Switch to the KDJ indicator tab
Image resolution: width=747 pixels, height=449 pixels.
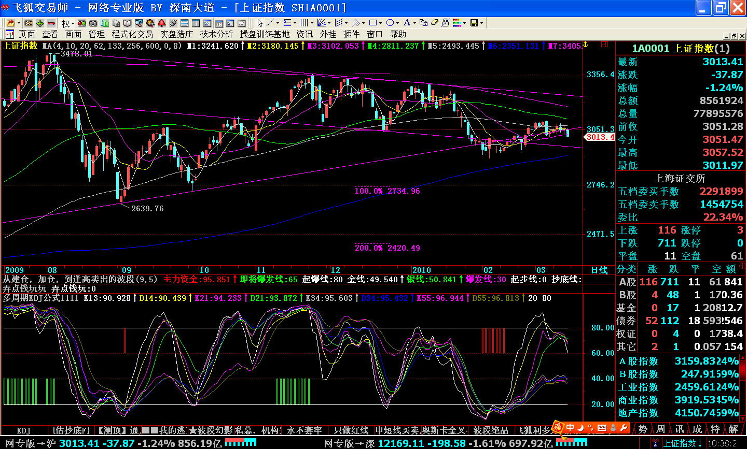pyautogui.click(x=24, y=430)
